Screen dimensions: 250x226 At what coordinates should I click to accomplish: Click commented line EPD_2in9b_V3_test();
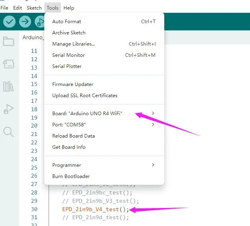pyautogui.click(x=100, y=201)
